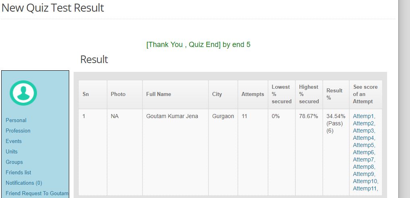The image size is (410, 198).
Task: View Notifications (0) link
Action: coord(24,183)
